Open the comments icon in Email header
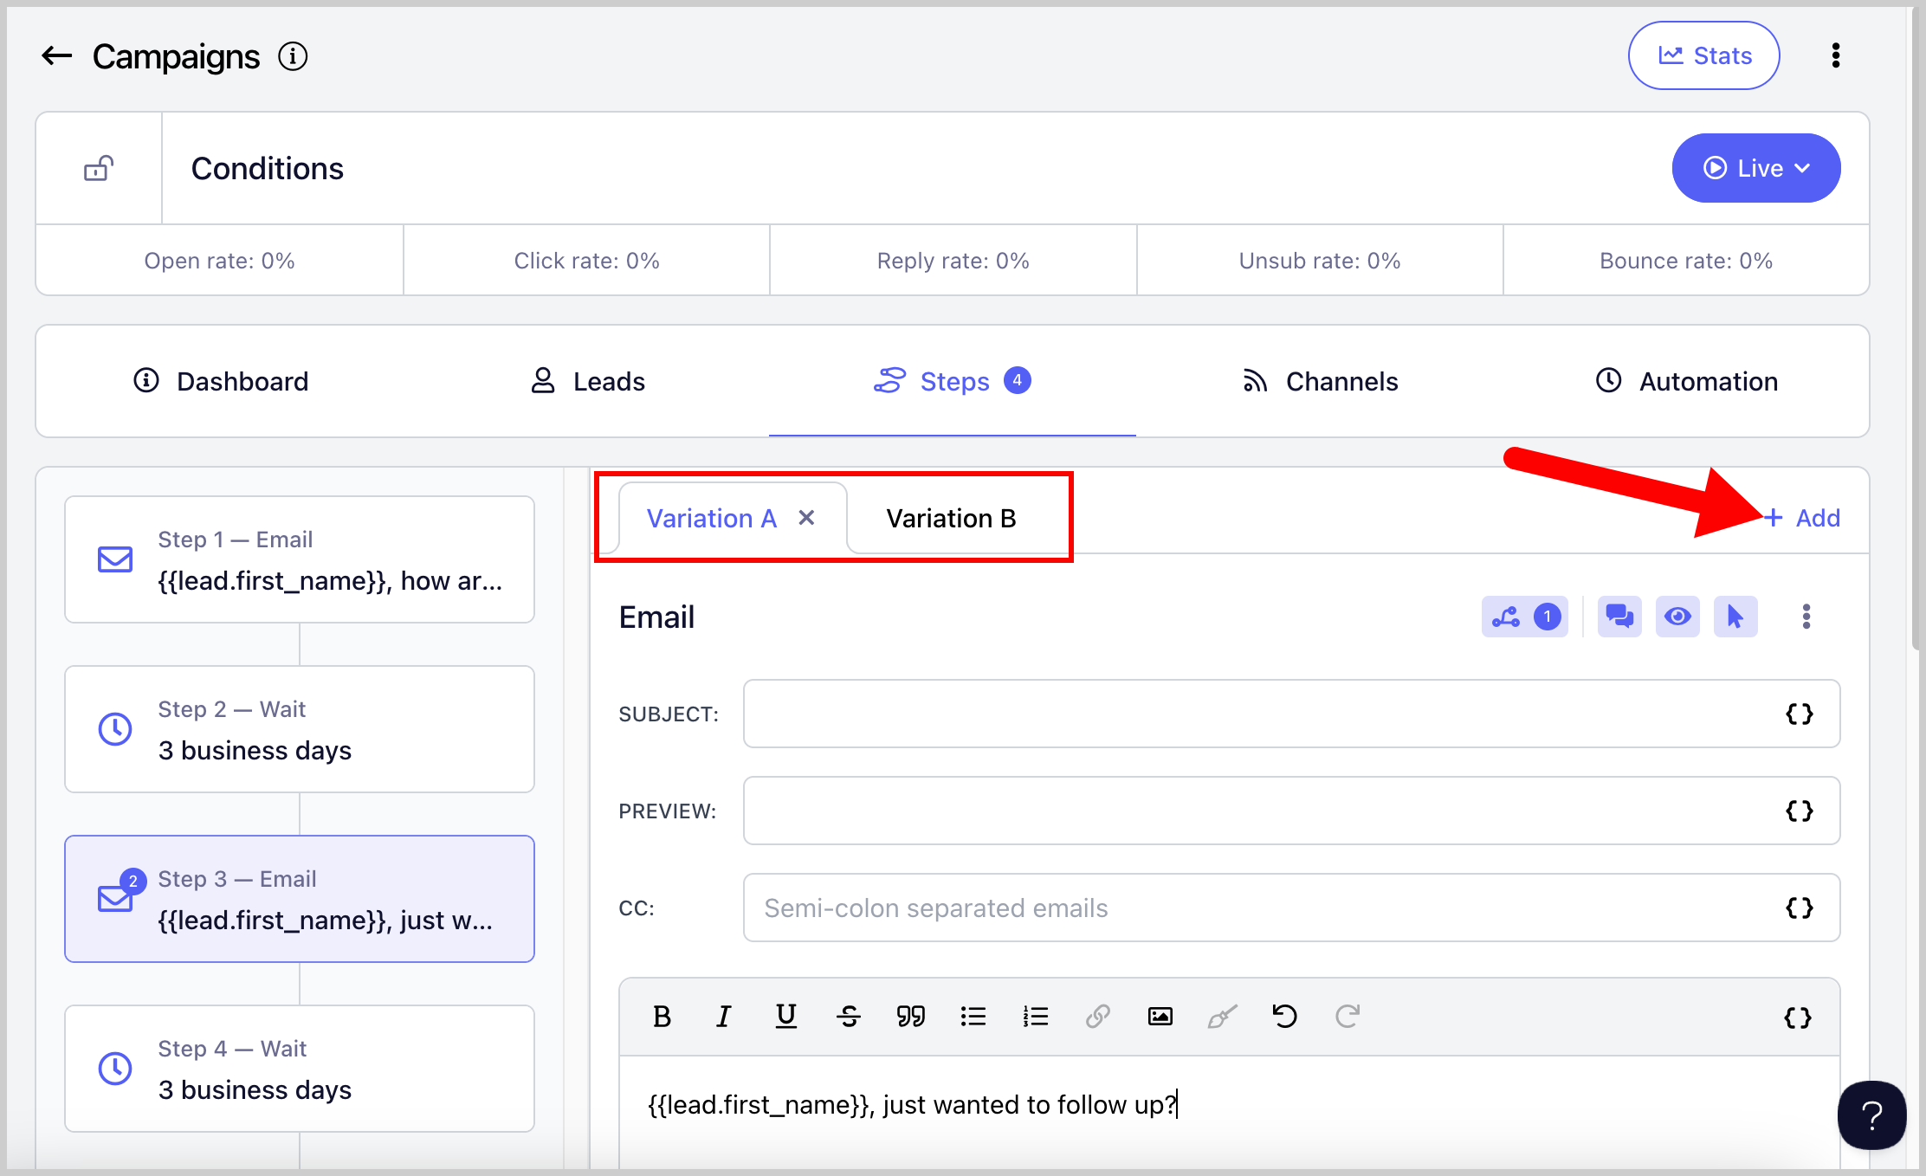 (x=1619, y=617)
